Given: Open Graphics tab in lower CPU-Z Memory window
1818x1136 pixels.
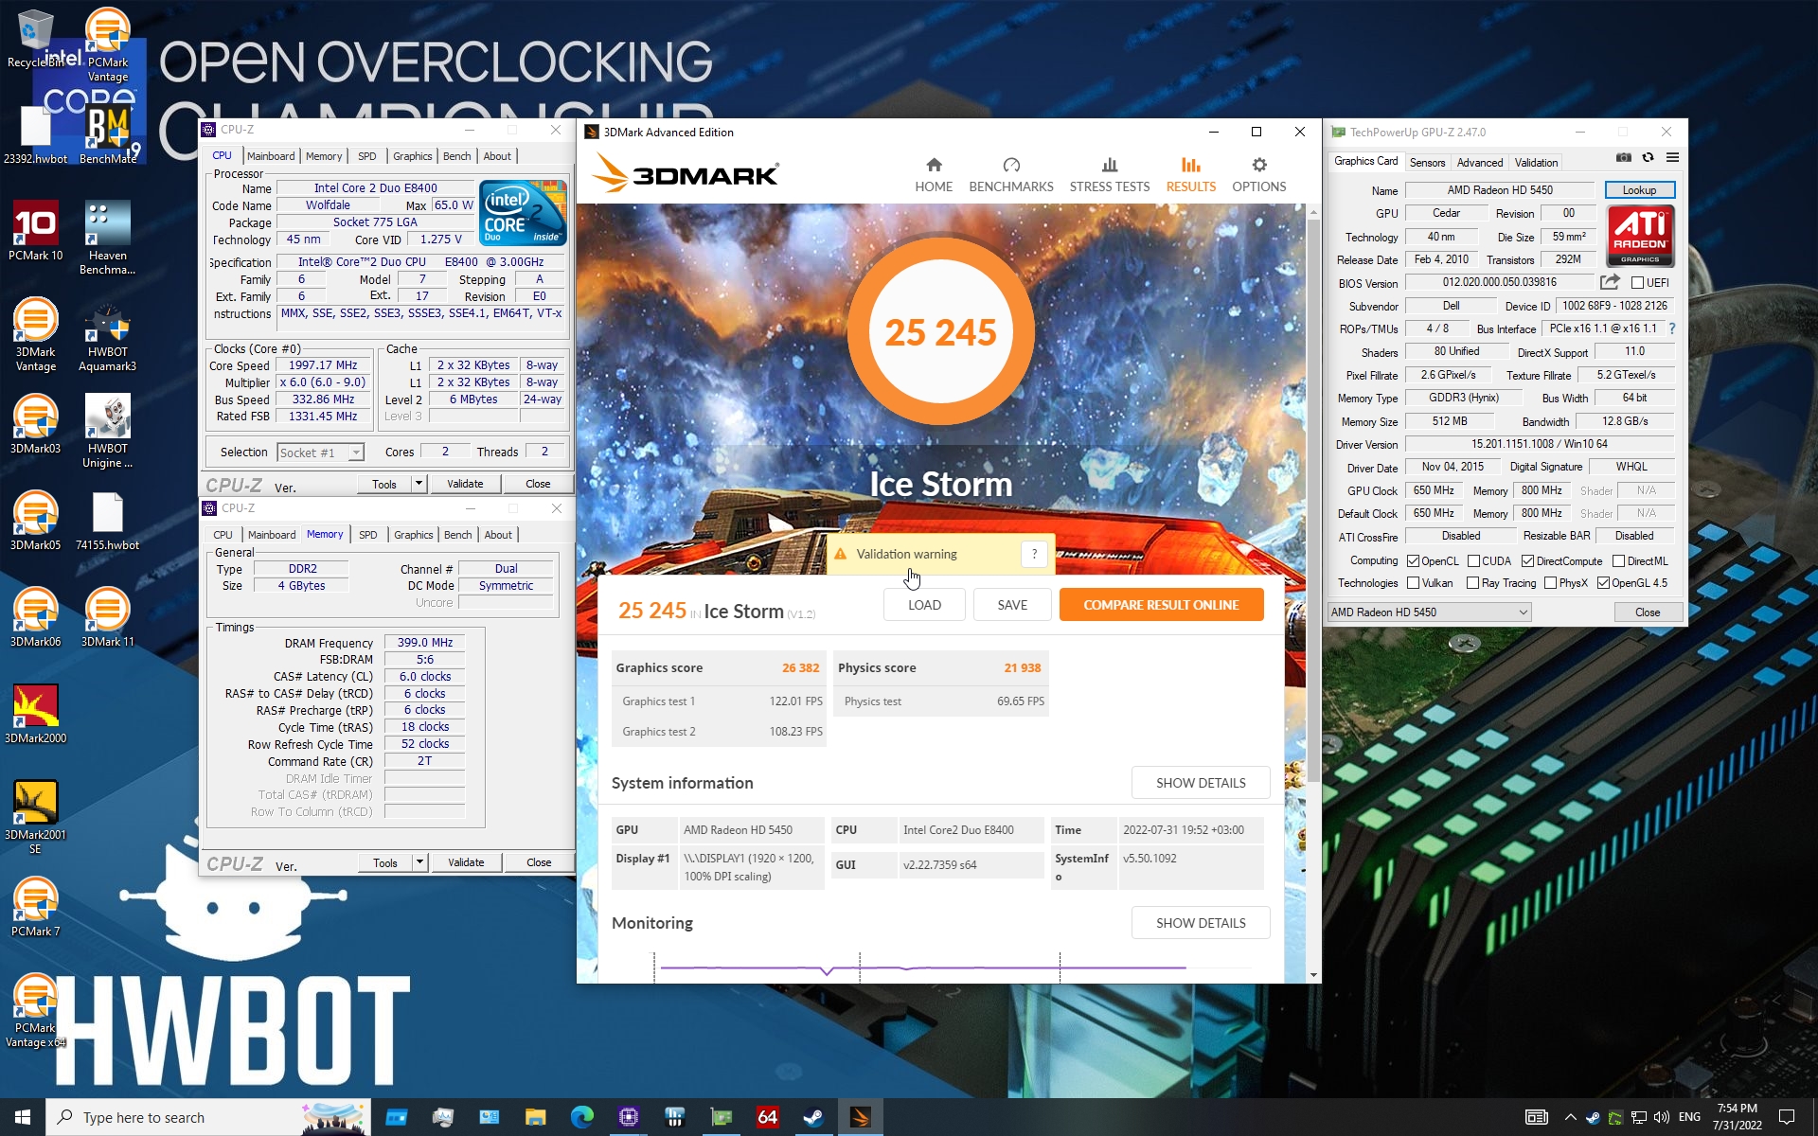Looking at the screenshot, I should coord(413,535).
